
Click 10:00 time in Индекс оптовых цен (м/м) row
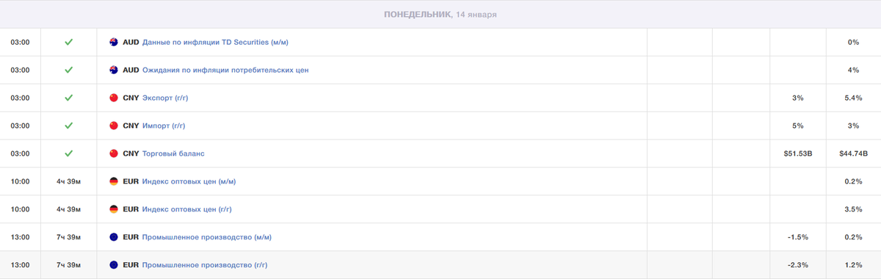(x=20, y=182)
